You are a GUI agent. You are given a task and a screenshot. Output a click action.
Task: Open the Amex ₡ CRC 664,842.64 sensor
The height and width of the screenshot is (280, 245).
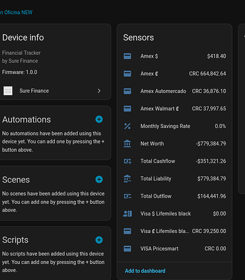coord(175,73)
